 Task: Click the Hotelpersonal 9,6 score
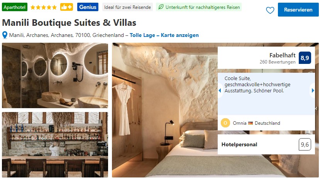[x=305, y=144]
